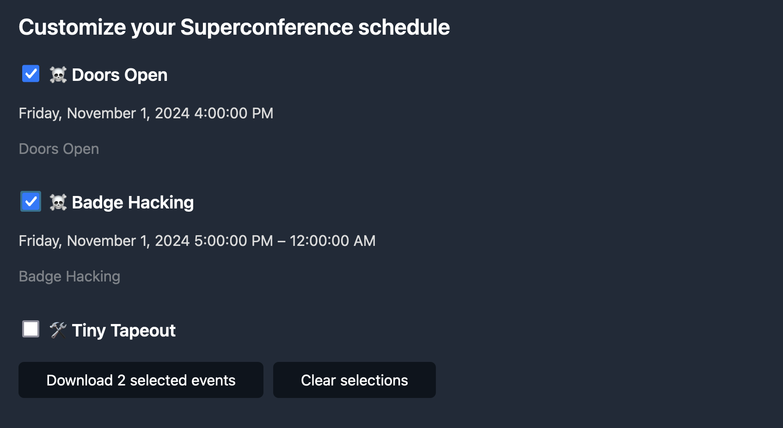Click the 12:00:00 AM end time
Image resolution: width=783 pixels, height=428 pixels.
coord(333,241)
